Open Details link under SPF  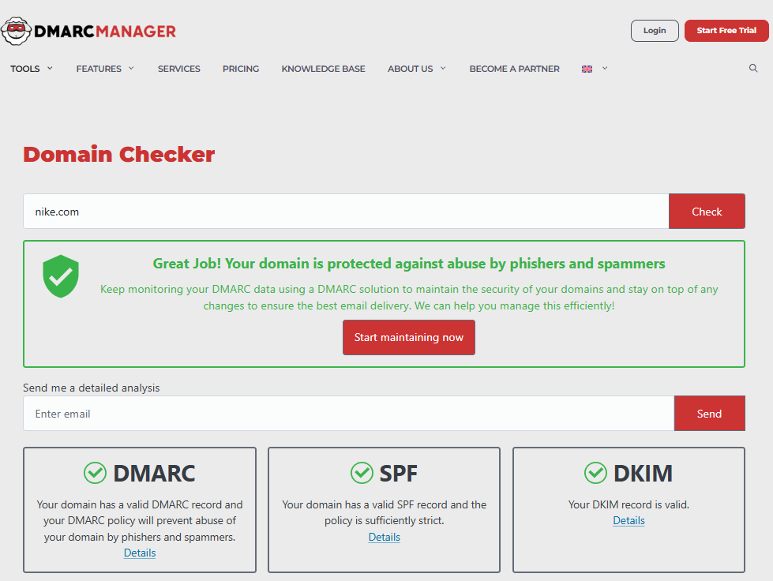point(384,537)
